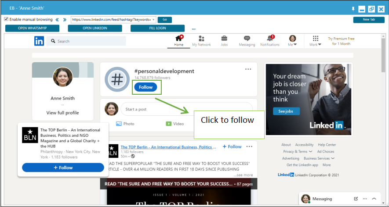Open My Network icon
The height and width of the screenshot is (207, 389).
[201, 41]
